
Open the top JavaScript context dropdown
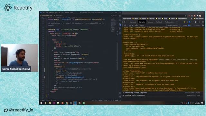pos(131,25)
